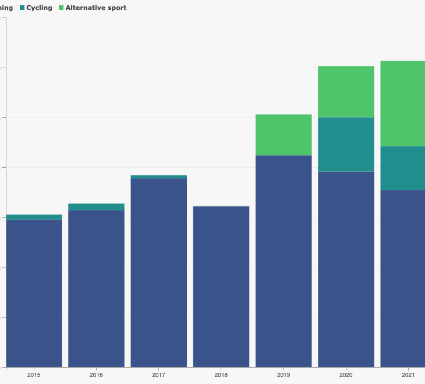Select the dark blue 2021 bar segment
The height and width of the screenshot is (384, 425).
coord(403,278)
